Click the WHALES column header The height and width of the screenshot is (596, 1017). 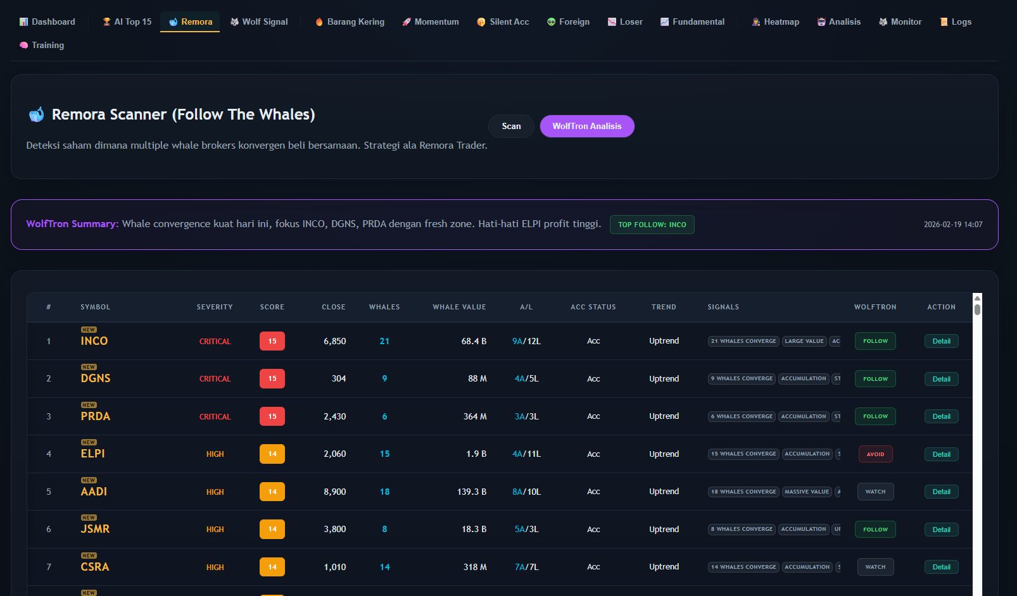[x=384, y=307]
